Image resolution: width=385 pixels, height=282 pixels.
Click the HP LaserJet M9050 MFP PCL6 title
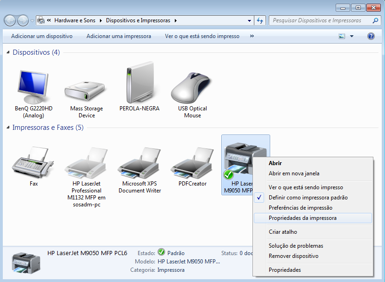pos(87,253)
